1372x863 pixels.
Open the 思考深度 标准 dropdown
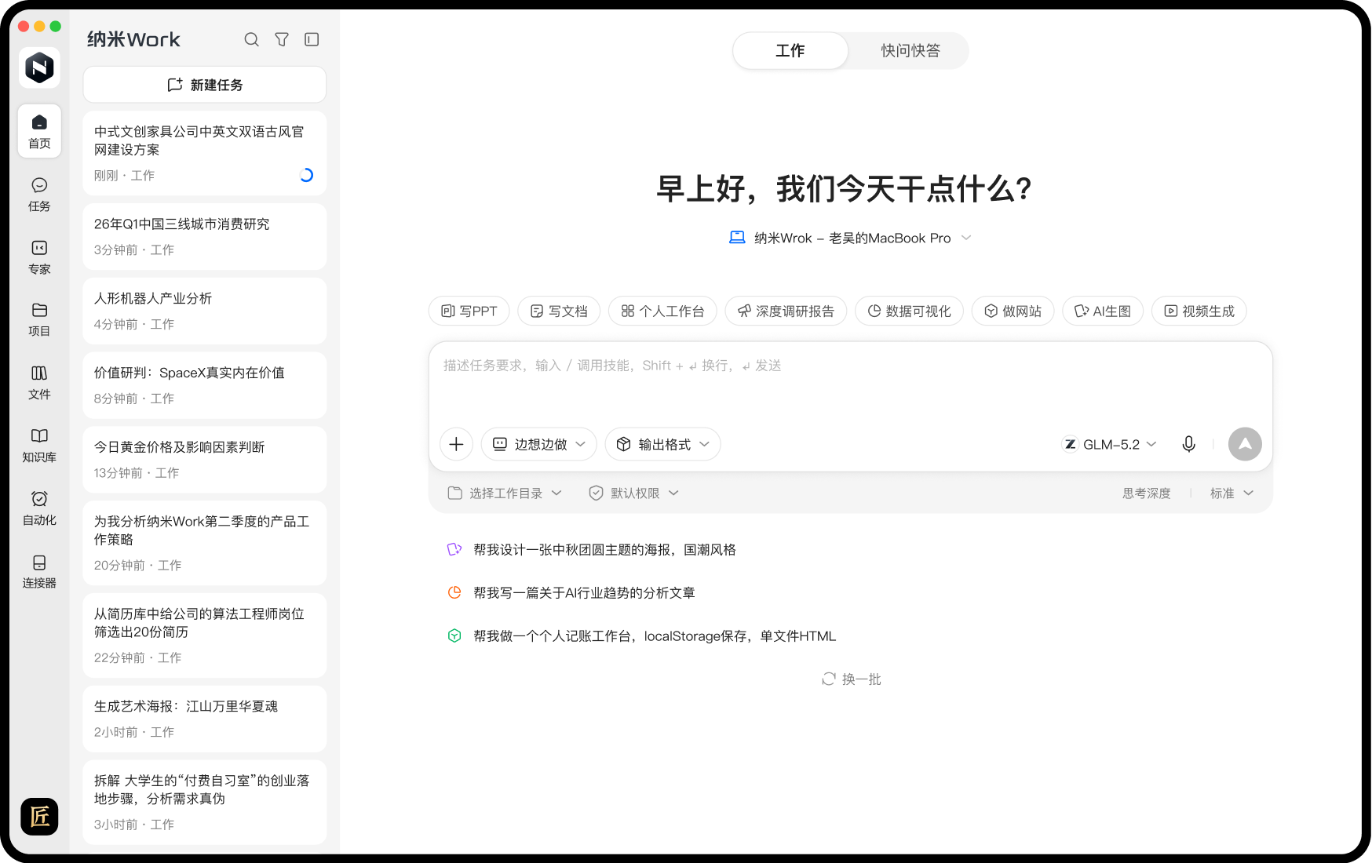(x=1231, y=493)
